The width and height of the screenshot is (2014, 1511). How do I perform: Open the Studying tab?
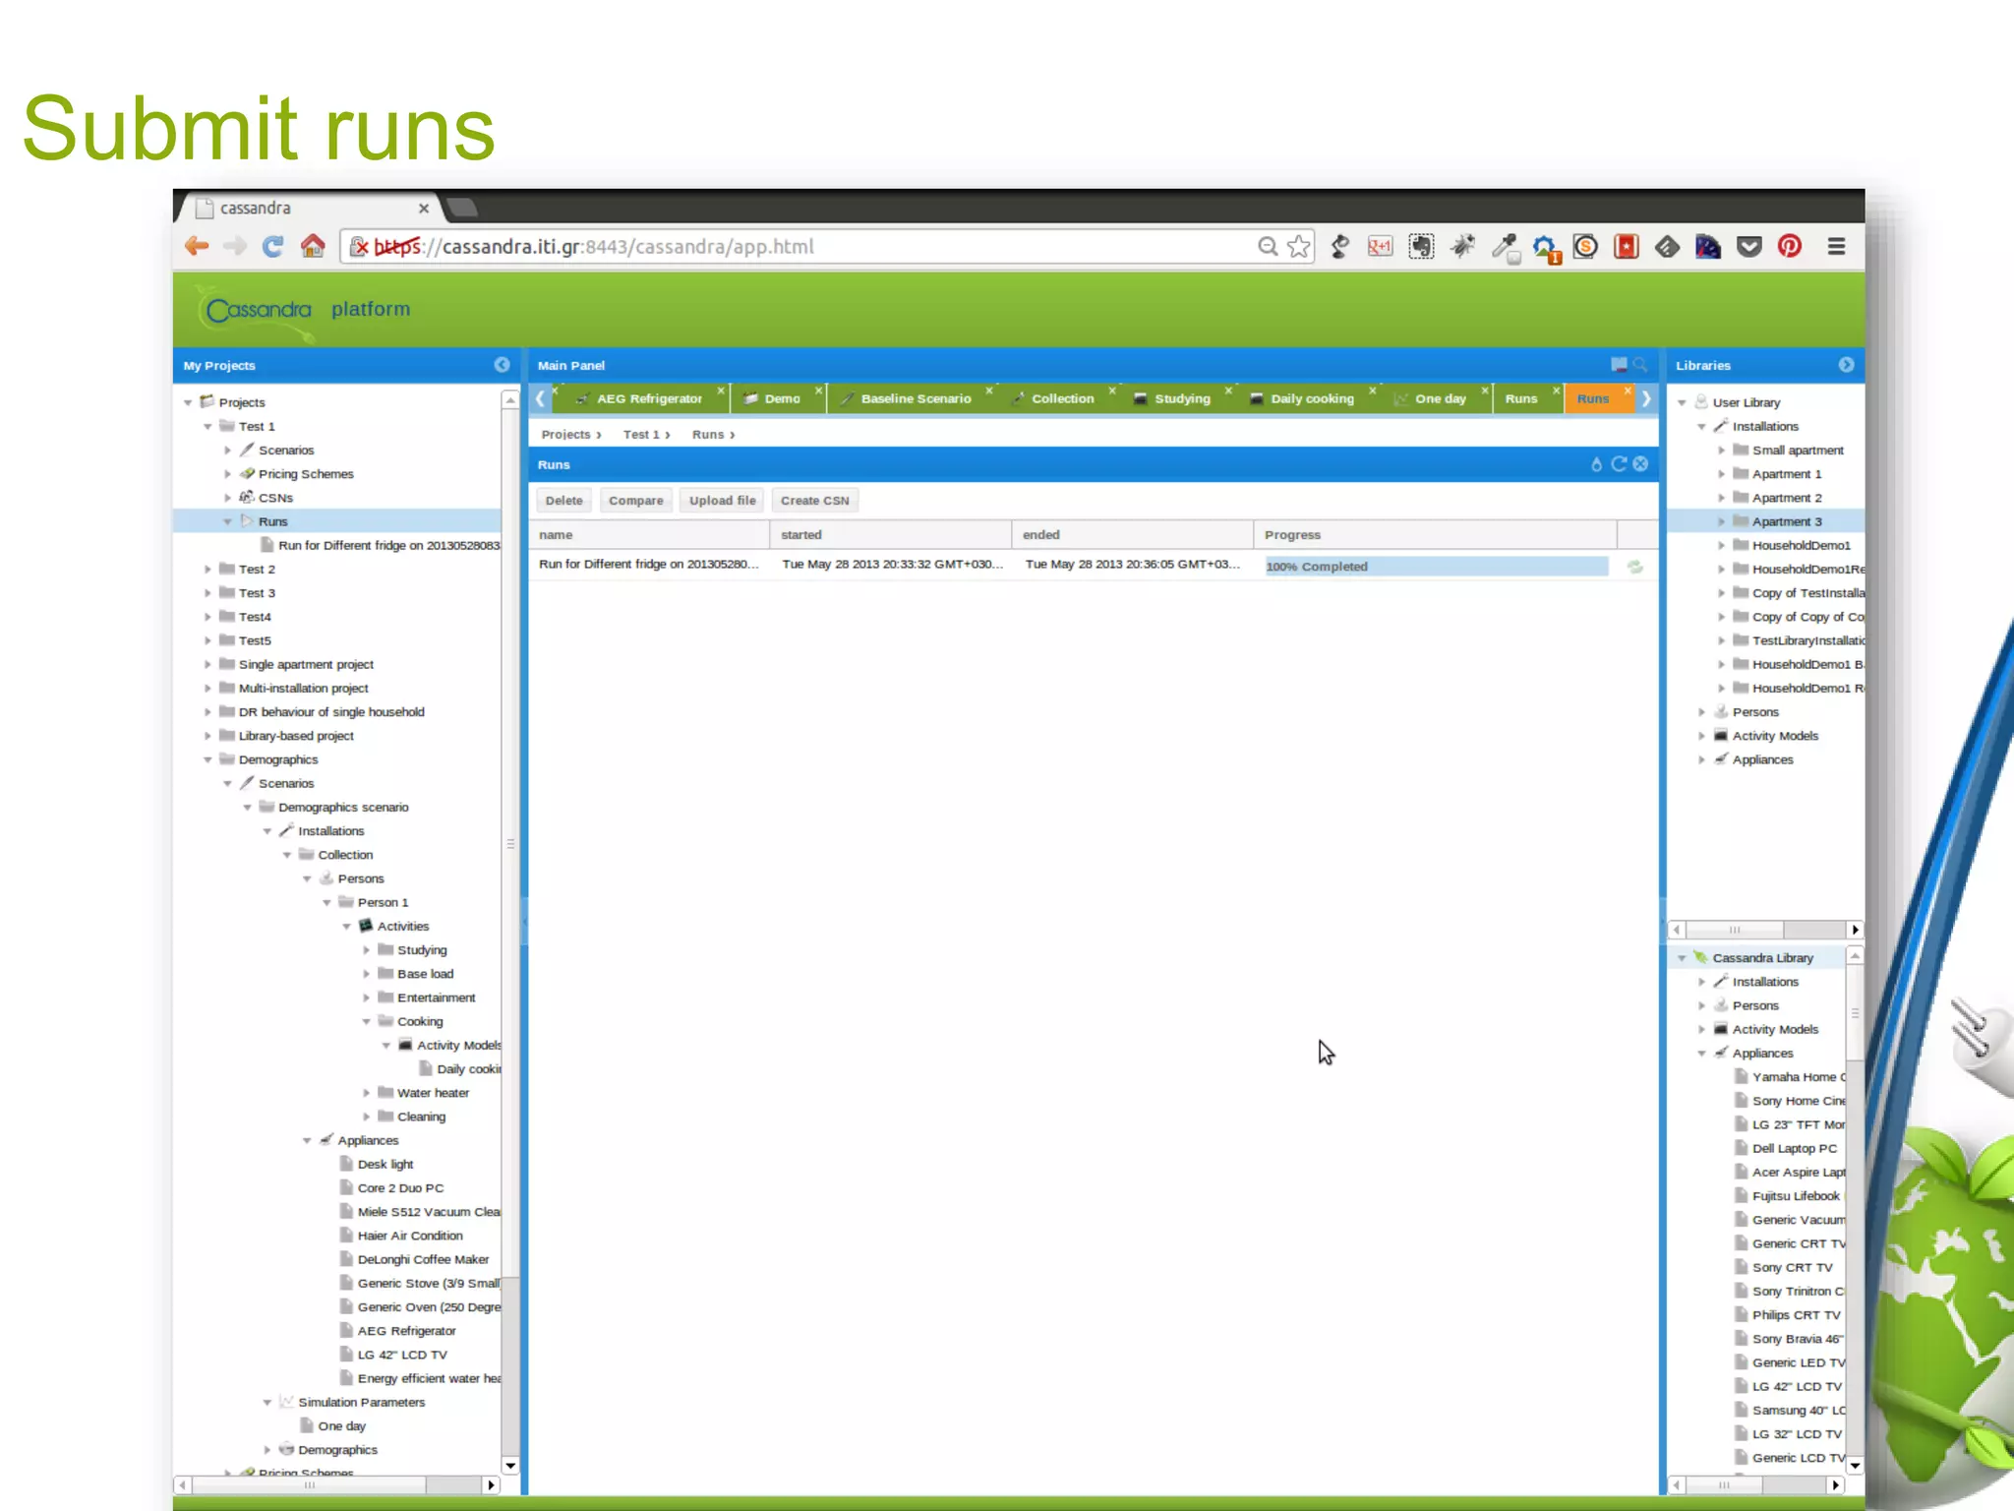pos(1182,398)
